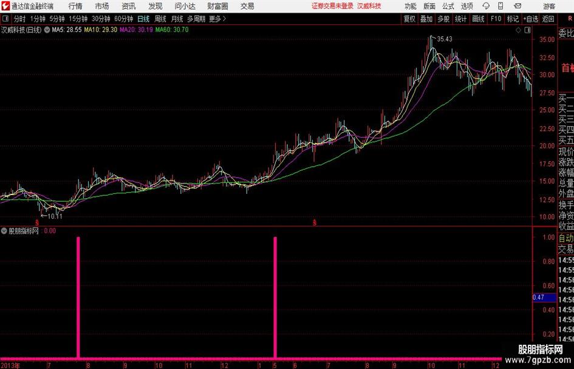
Task: Click the MA60: 30.70 value
Action: (x=172, y=30)
